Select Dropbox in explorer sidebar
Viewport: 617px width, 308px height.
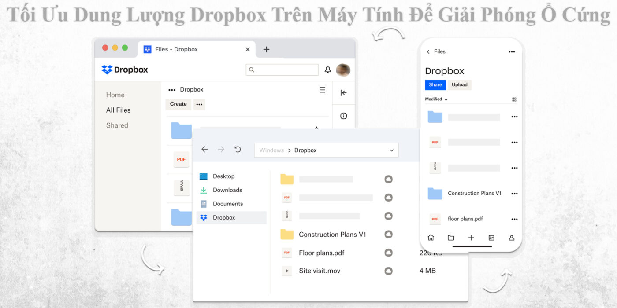tap(231, 218)
